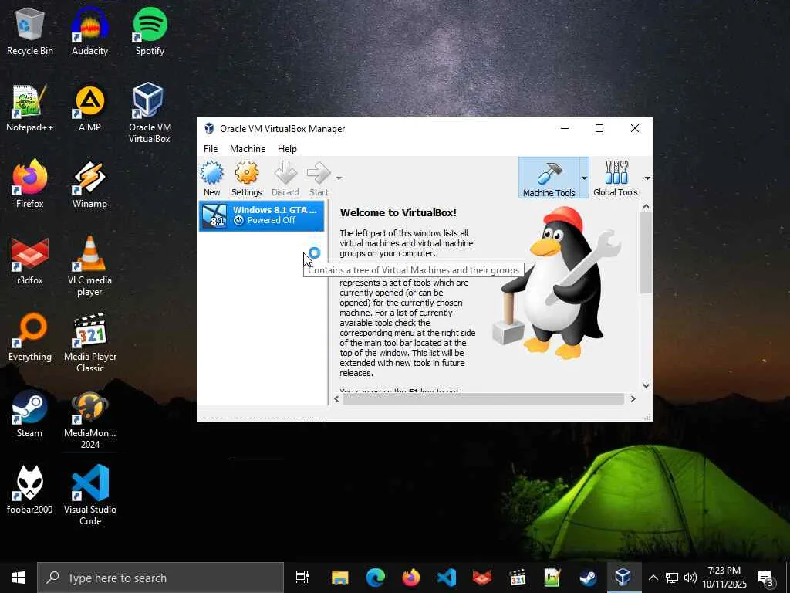The image size is (790, 593).
Task: Open Steam from the taskbar
Action: (x=588, y=578)
